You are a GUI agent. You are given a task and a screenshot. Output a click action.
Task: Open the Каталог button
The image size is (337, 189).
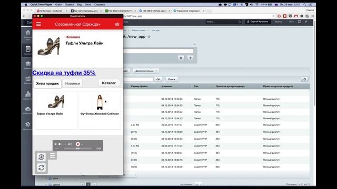pos(109,83)
